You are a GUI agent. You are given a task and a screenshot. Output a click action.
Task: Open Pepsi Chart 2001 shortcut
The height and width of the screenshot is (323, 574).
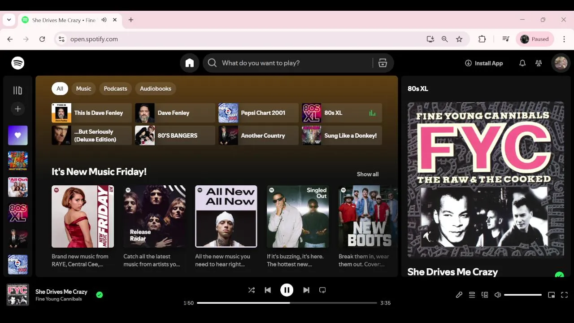click(x=258, y=113)
